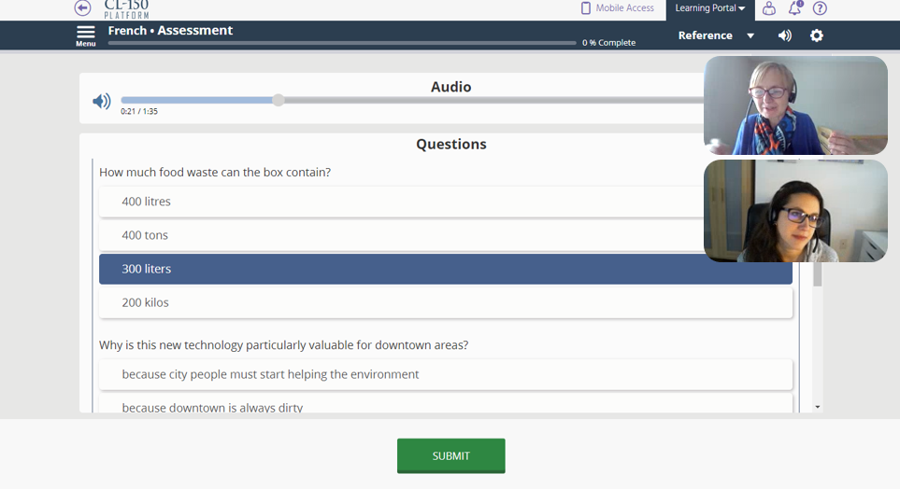Open the help question mark icon
This screenshot has width=900, height=489.
(x=820, y=8)
